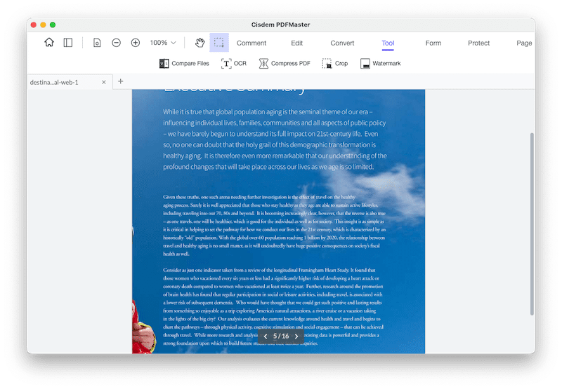Click the Watermark label
Viewport: 562px width, 389px height.
(386, 63)
